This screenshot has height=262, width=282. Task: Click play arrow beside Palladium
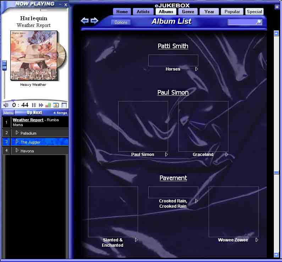(x=17, y=133)
